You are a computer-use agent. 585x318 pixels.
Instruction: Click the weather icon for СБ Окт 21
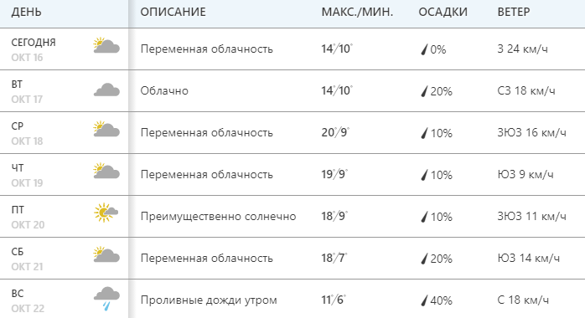click(106, 254)
